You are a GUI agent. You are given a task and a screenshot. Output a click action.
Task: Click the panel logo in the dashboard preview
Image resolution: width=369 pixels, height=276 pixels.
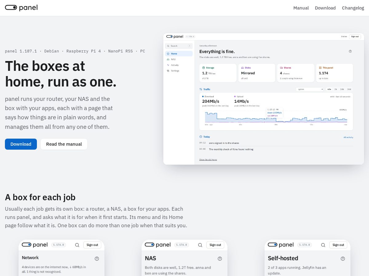(x=175, y=36)
